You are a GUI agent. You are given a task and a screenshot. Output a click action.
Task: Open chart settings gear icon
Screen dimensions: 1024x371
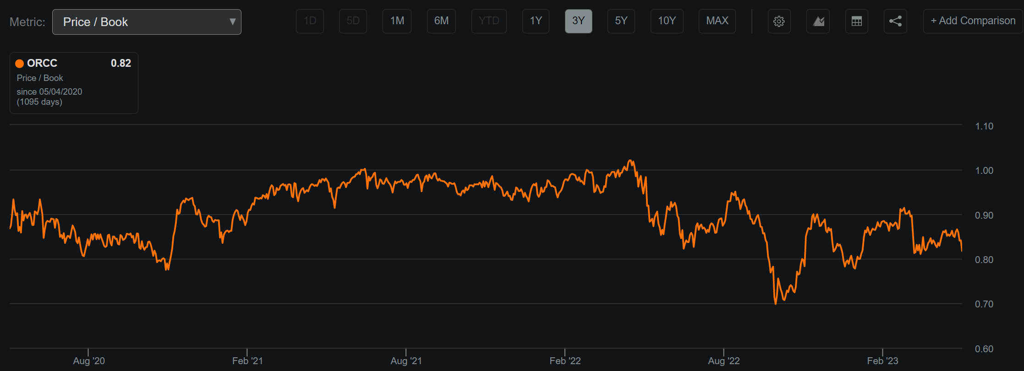(x=779, y=21)
